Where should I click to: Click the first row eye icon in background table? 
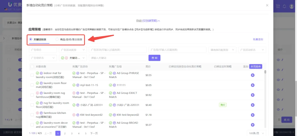click(278, 60)
